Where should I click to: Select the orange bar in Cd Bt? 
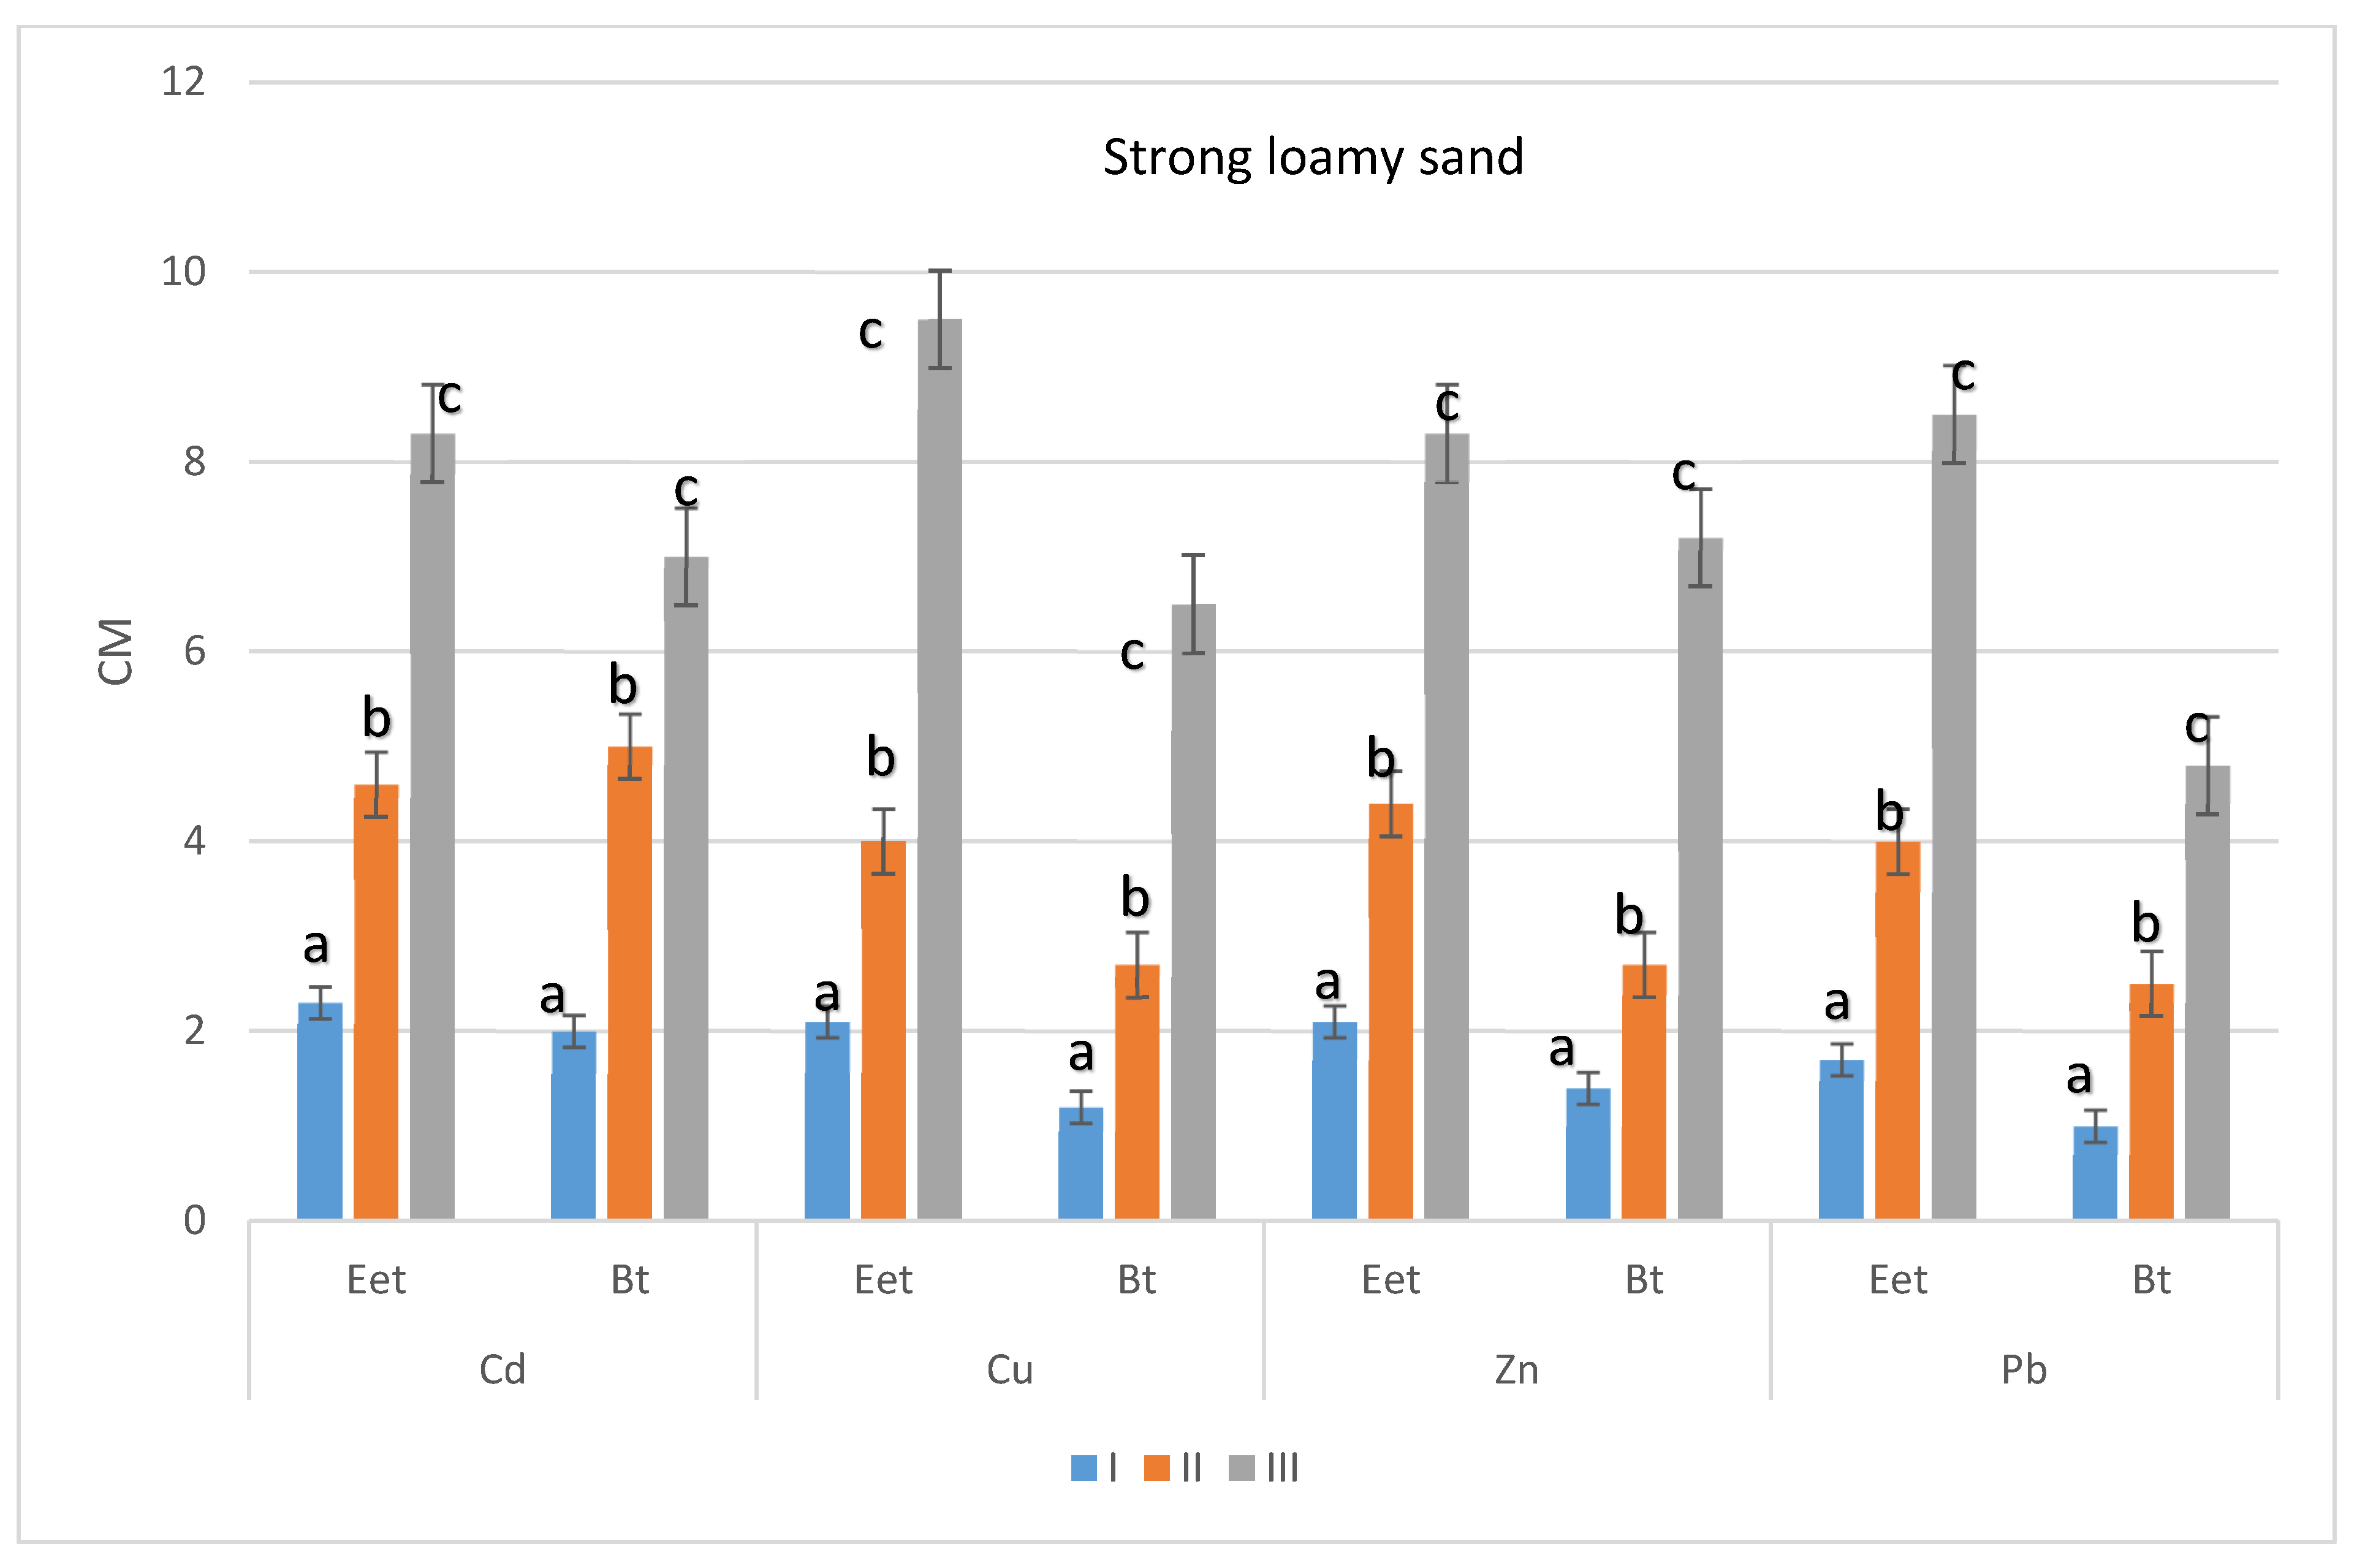[x=630, y=983]
